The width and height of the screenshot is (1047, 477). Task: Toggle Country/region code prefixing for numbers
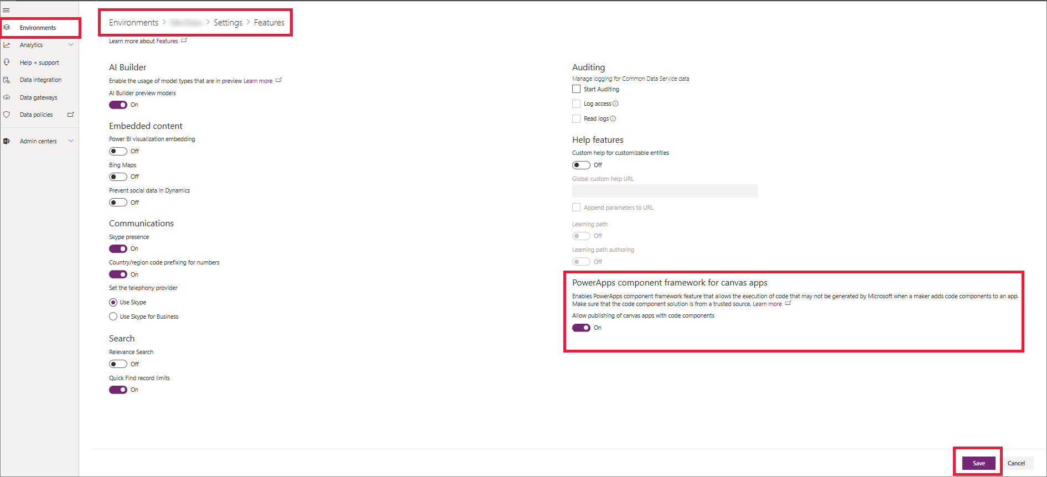[118, 274]
